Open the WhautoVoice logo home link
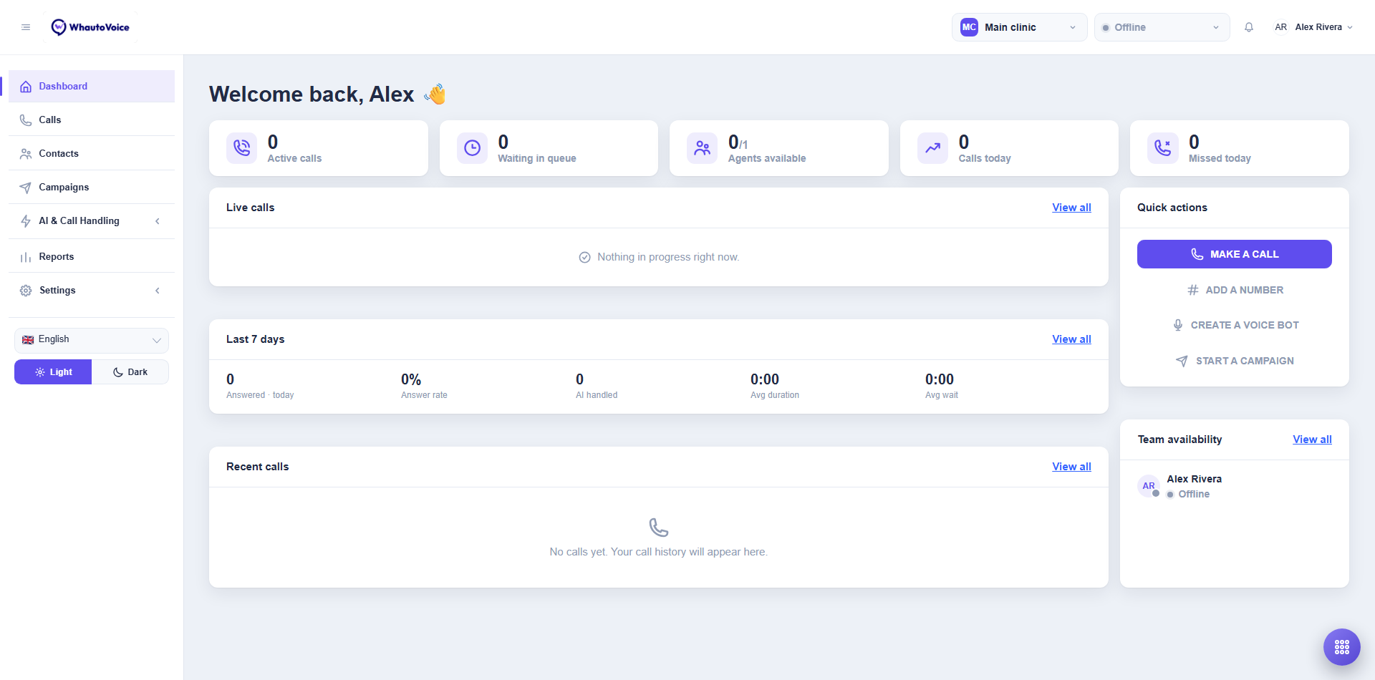The width and height of the screenshot is (1375, 680). [90, 27]
